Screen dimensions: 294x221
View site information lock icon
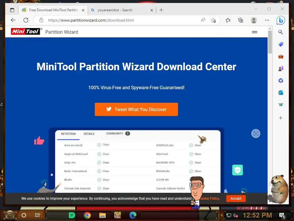(41, 20)
